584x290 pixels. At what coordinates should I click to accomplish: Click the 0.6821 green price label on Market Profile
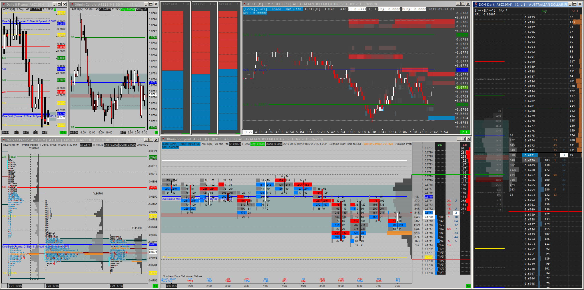click(x=153, y=157)
